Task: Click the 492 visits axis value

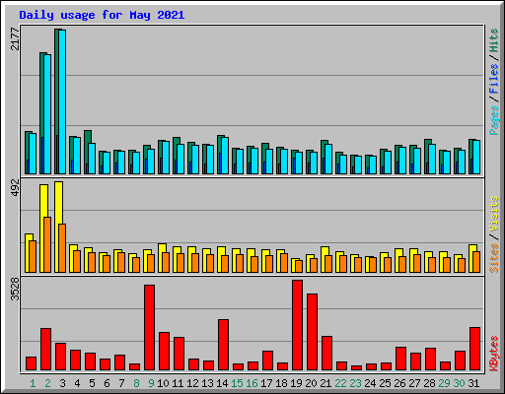Action: 15,188
